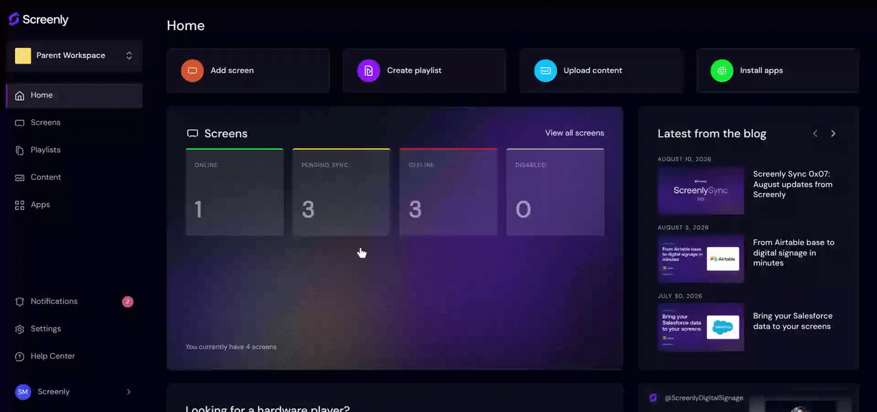Expand the Screenly account chevron
This screenshot has height=412, width=877.
[129, 391]
